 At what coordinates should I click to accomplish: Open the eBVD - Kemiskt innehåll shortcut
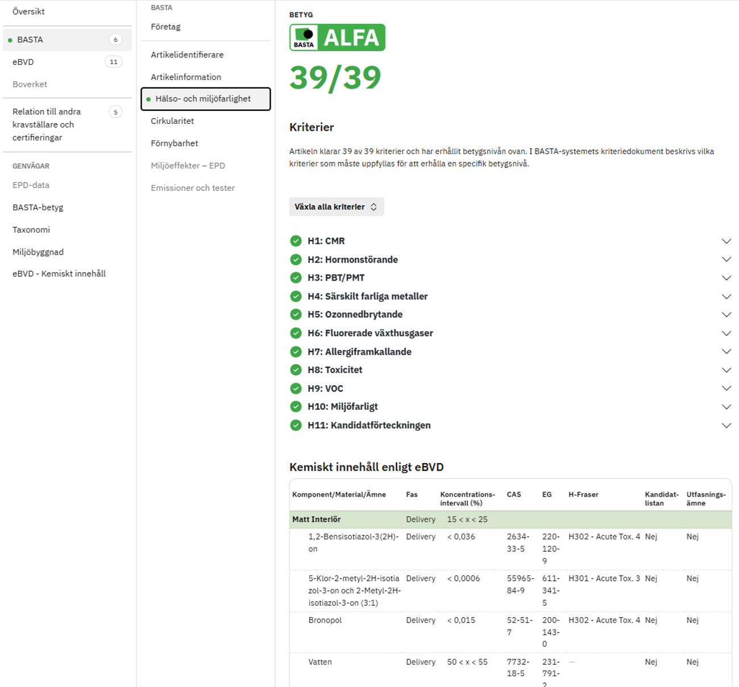59,273
